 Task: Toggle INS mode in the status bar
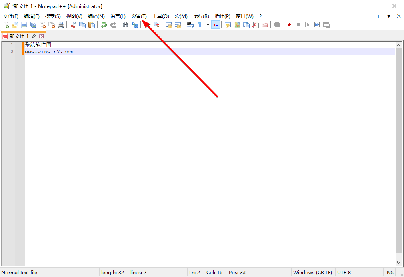389,272
